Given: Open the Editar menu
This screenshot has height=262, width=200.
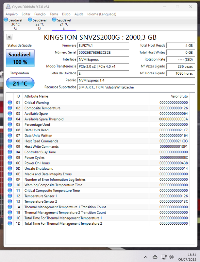Looking at the screenshot, I should click(26, 14).
